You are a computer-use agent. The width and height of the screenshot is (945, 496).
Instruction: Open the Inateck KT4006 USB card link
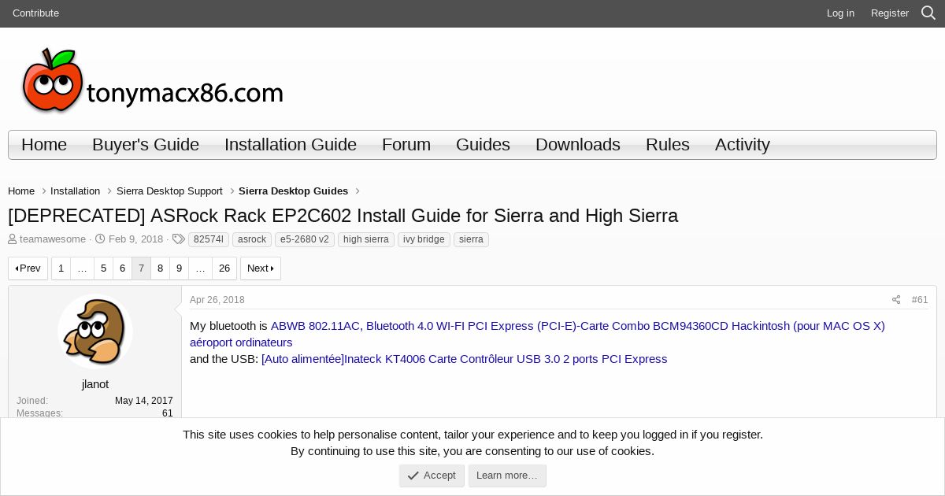(465, 359)
